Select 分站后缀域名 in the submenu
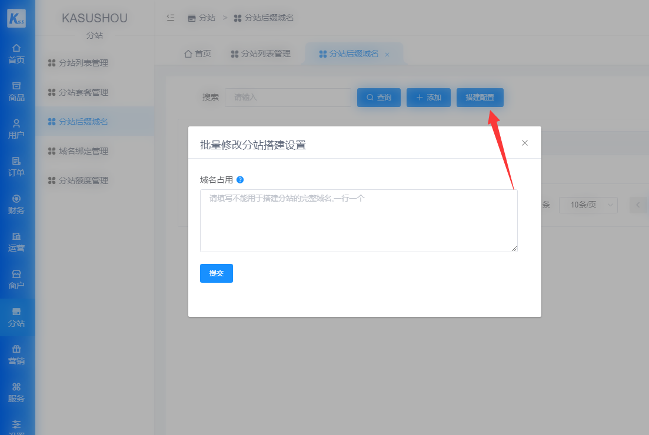This screenshot has height=435, width=649. (x=95, y=122)
